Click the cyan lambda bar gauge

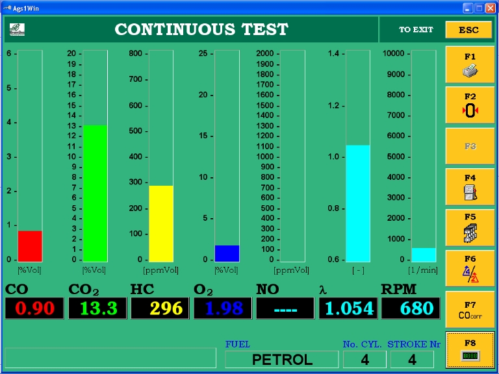(x=358, y=156)
